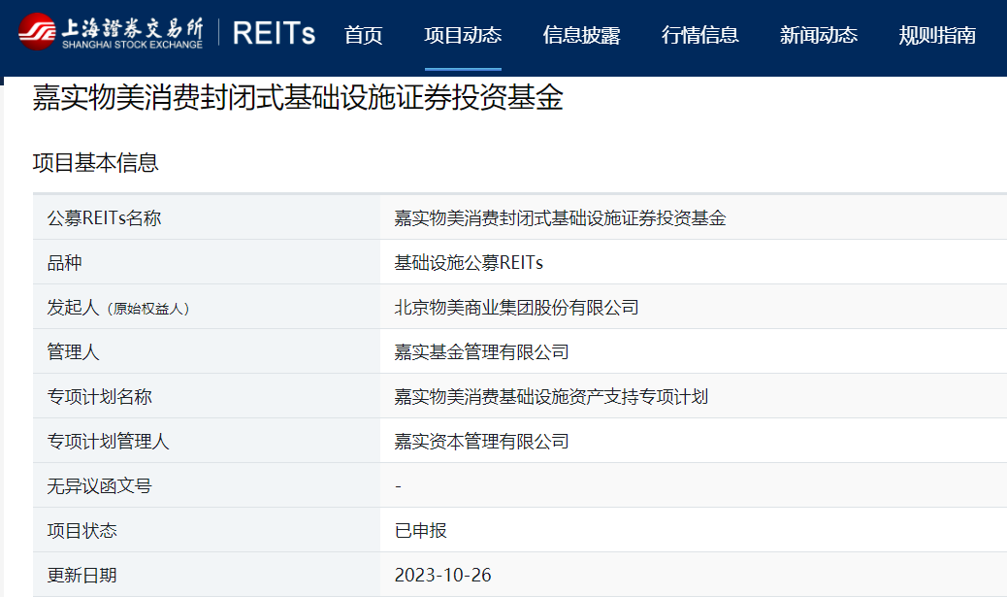The image size is (1007, 597).
Task: Click the 项目基本信息 section heading
Action: (x=95, y=163)
